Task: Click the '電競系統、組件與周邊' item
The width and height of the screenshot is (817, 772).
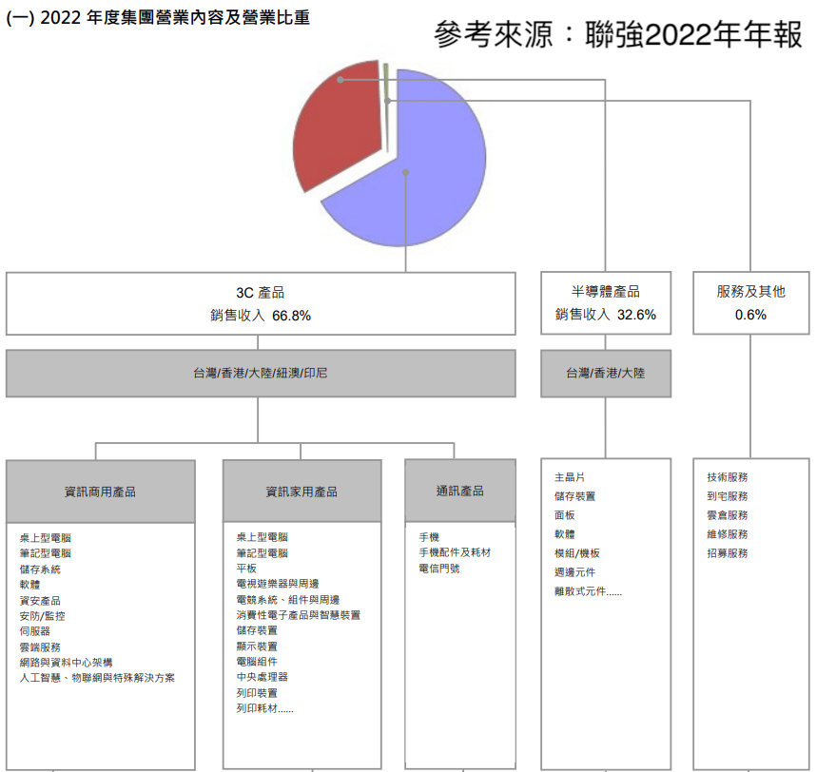Action: 288,600
